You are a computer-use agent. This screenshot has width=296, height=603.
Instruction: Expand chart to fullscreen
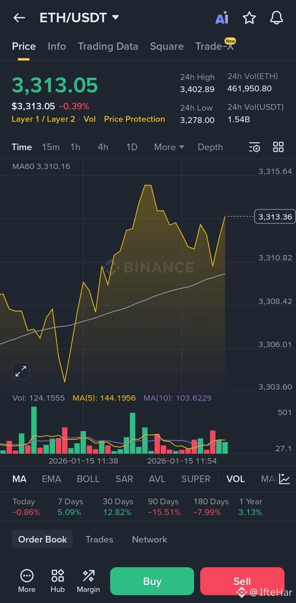(21, 371)
